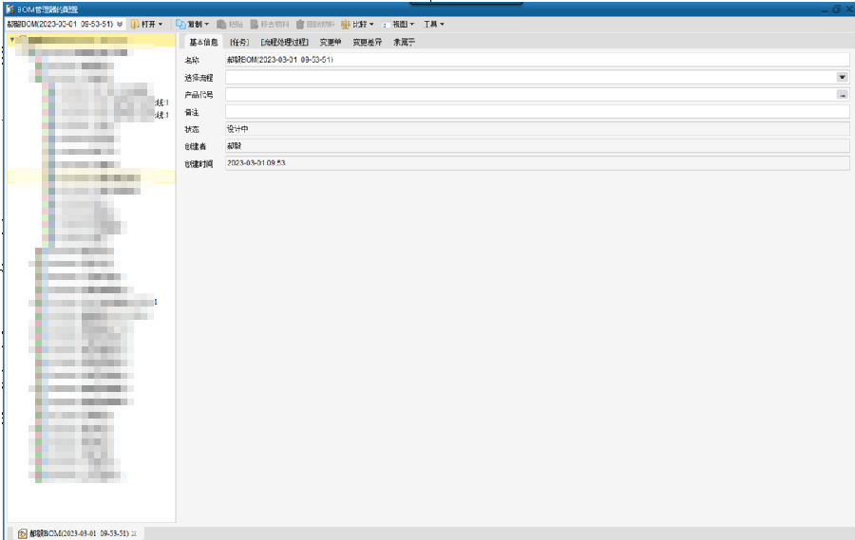Viewport: 855px width, 540px height.
Task: Click the 创建者 creator field
Action: 537,146
